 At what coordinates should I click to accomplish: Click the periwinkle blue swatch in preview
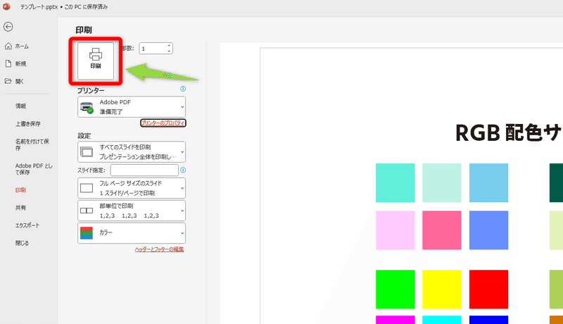tap(488, 230)
